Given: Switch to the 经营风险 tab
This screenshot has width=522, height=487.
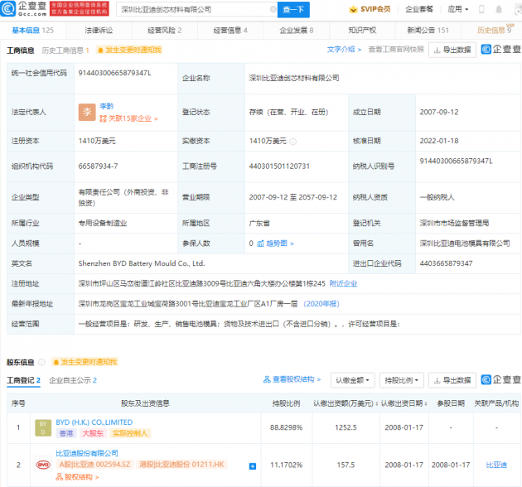Looking at the screenshot, I should coord(164,31).
